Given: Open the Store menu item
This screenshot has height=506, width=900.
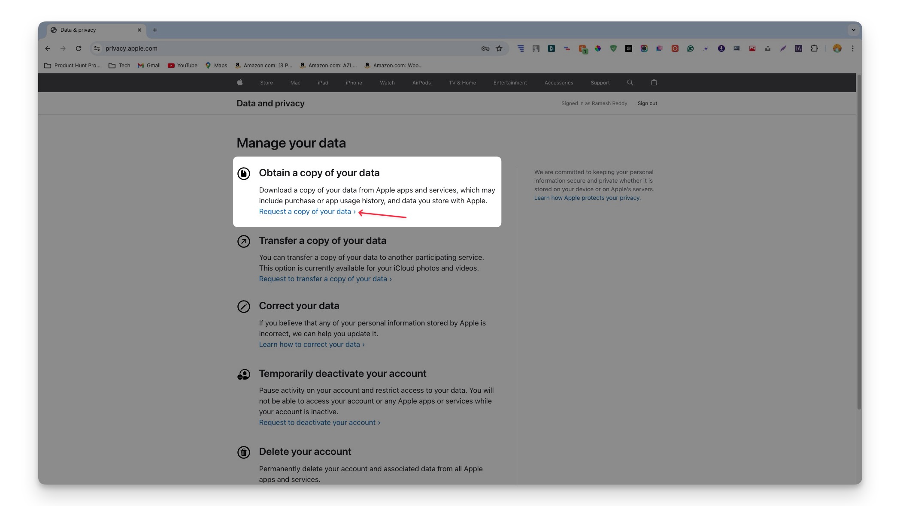Looking at the screenshot, I should [x=267, y=83].
